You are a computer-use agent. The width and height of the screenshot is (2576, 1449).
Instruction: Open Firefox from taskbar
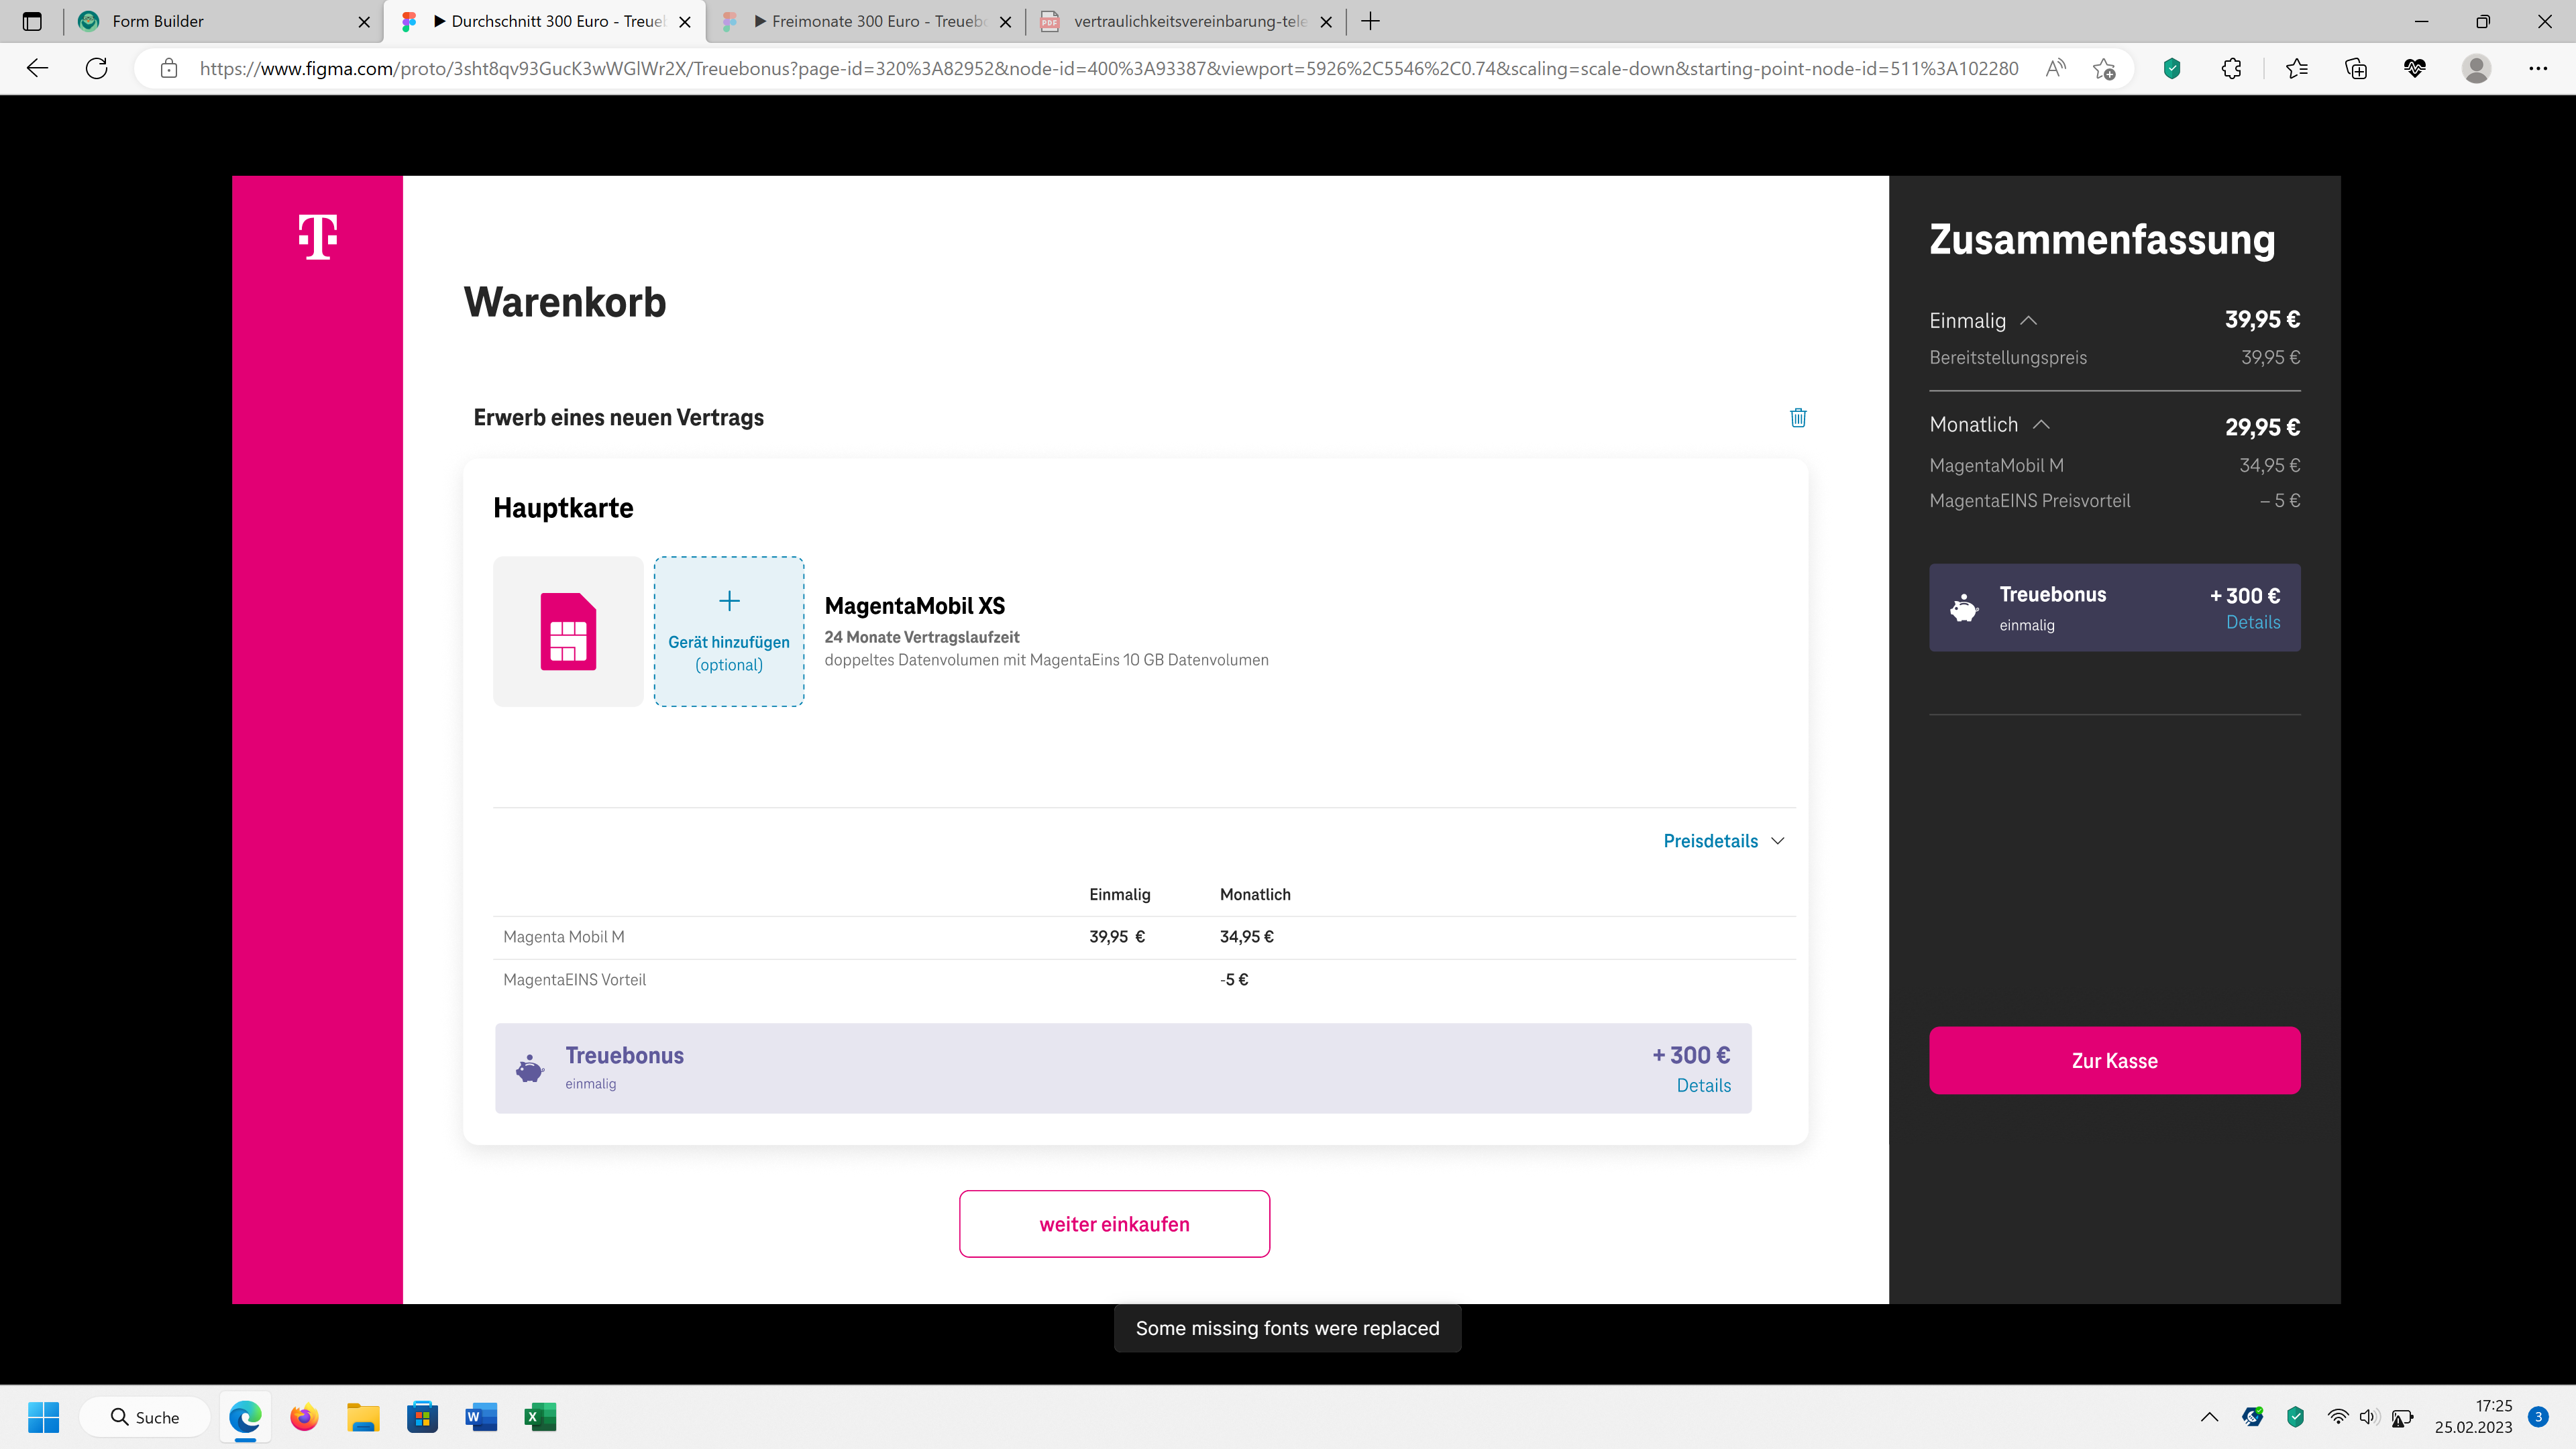[304, 1417]
